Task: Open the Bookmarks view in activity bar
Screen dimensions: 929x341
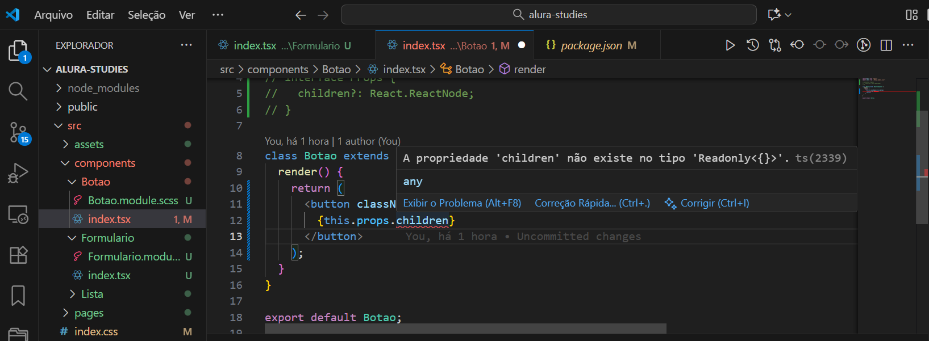Action: pos(18,296)
